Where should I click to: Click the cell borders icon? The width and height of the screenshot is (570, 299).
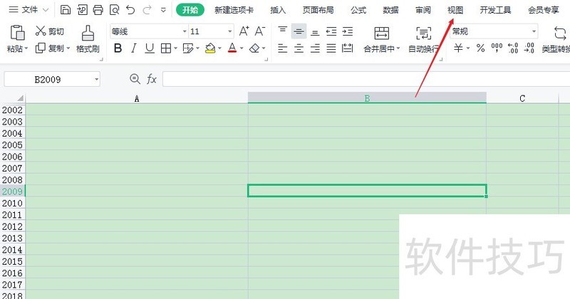pyautogui.click(x=166, y=48)
